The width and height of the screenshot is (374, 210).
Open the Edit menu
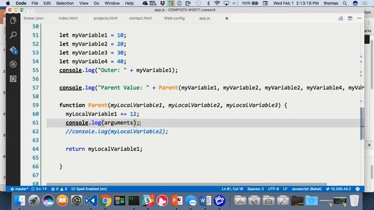point(47,3)
